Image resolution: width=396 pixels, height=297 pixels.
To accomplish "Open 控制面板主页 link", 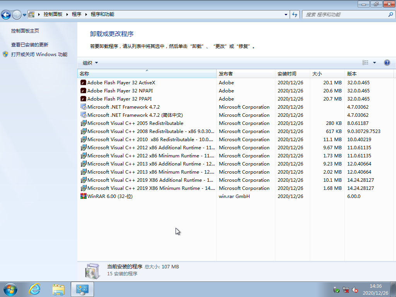I will tap(25, 31).
